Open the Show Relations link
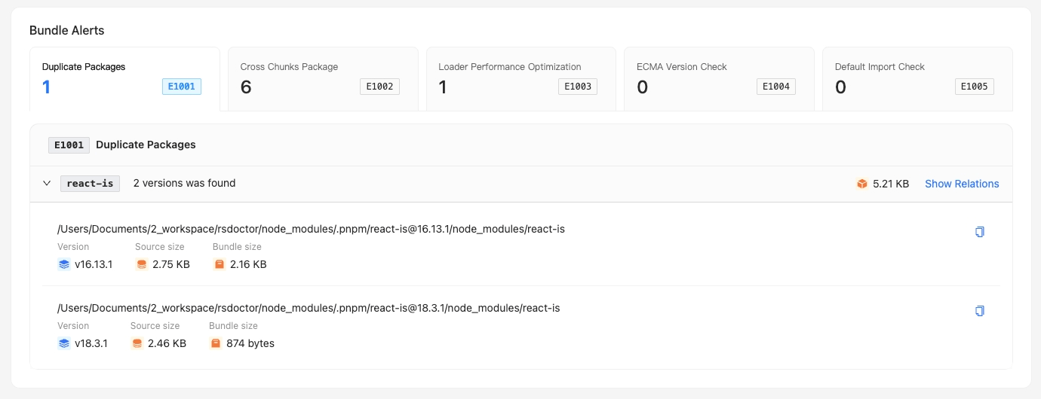The width and height of the screenshot is (1041, 399). 962,184
